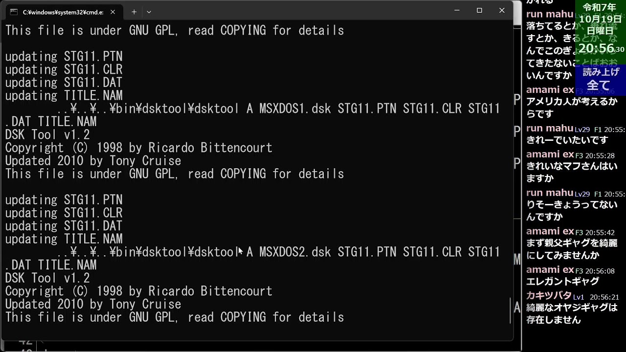Viewport: 626px width, 352px height.
Task: Click the empty title bar area of terminal
Action: pos(293,11)
